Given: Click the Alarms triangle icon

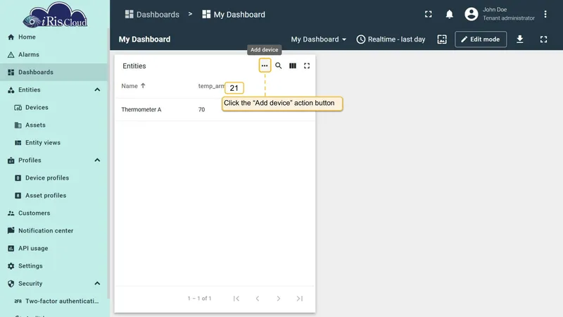Looking at the screenshot, I should pos(11,55).
